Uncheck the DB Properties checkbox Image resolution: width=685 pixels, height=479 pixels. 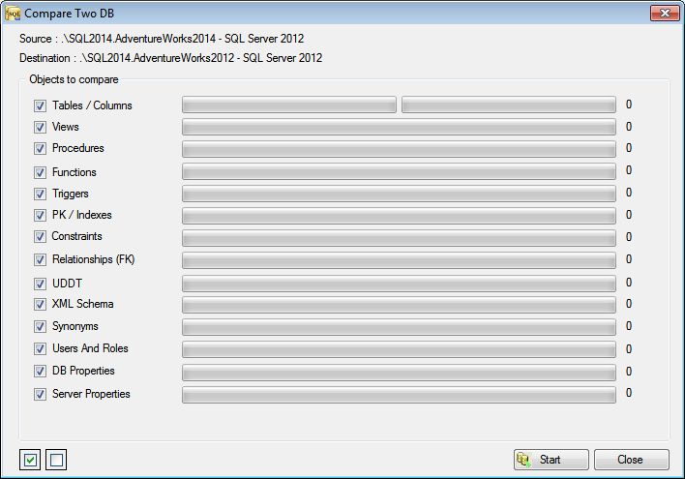pos(40,371)
